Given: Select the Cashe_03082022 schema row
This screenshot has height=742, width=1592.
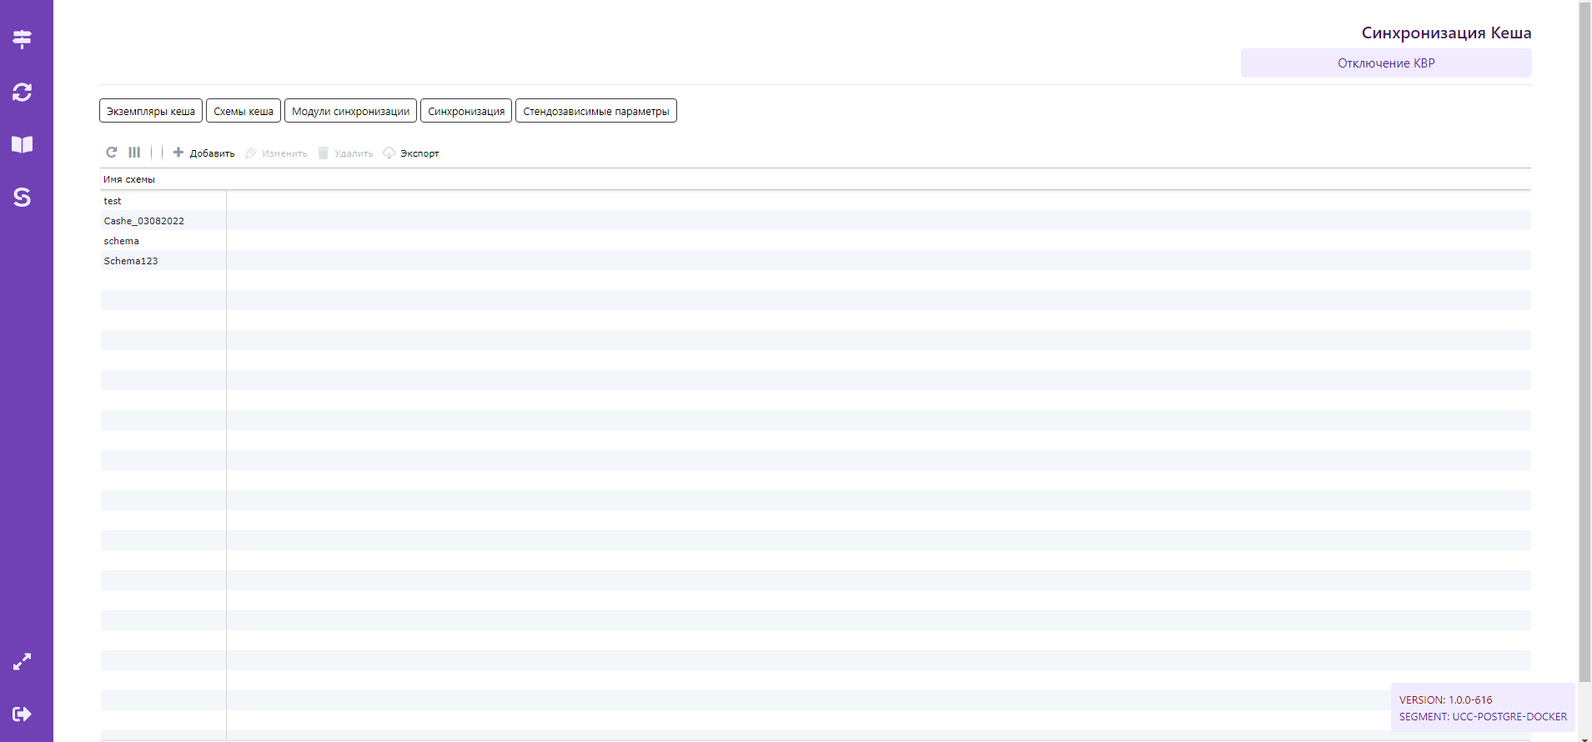Looking at the screenshot, I should (144, 221).
